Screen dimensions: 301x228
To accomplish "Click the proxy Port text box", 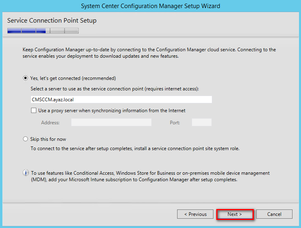I will 201,122.
